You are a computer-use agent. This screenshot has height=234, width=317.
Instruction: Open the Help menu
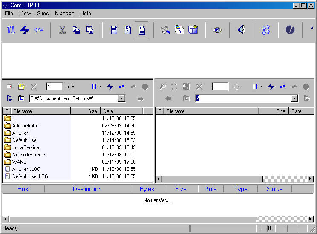[86, 14]
